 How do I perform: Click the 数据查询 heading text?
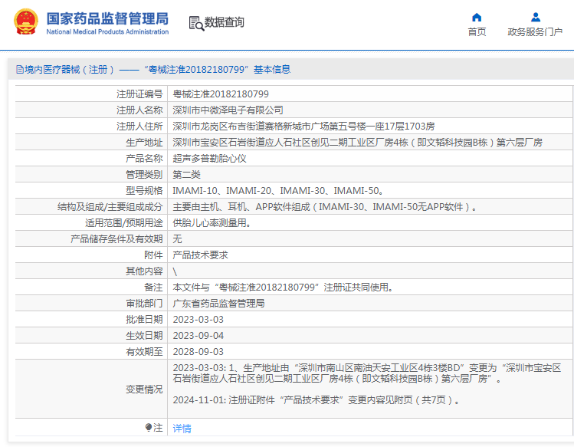point(224,22)
